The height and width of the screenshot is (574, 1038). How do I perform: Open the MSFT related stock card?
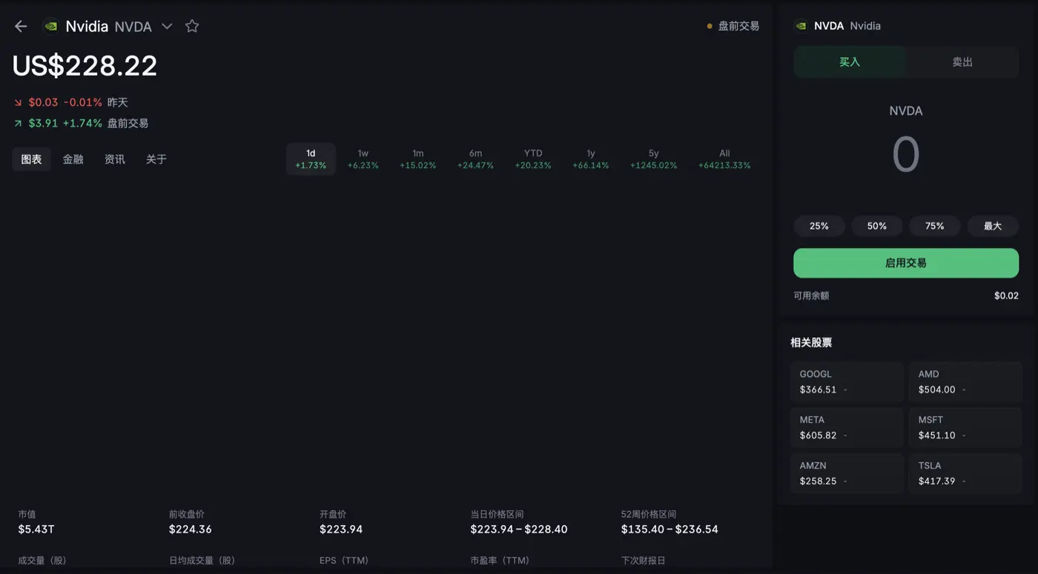(965, 427)
